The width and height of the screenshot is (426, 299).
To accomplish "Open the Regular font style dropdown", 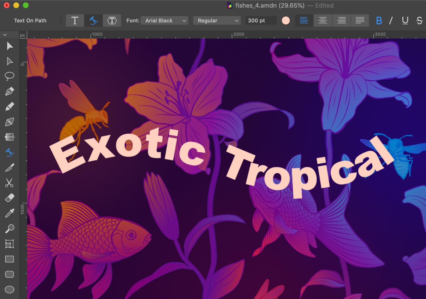I will point(216,20).
